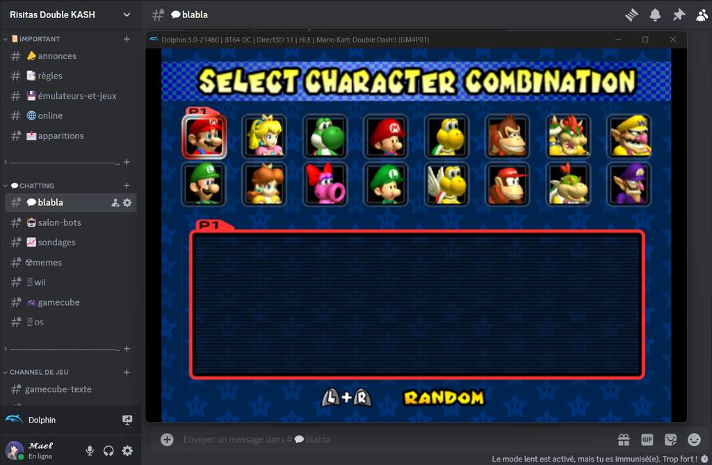712x465 pixels.
Task: Toggle microphone mute
Action: 90,450
